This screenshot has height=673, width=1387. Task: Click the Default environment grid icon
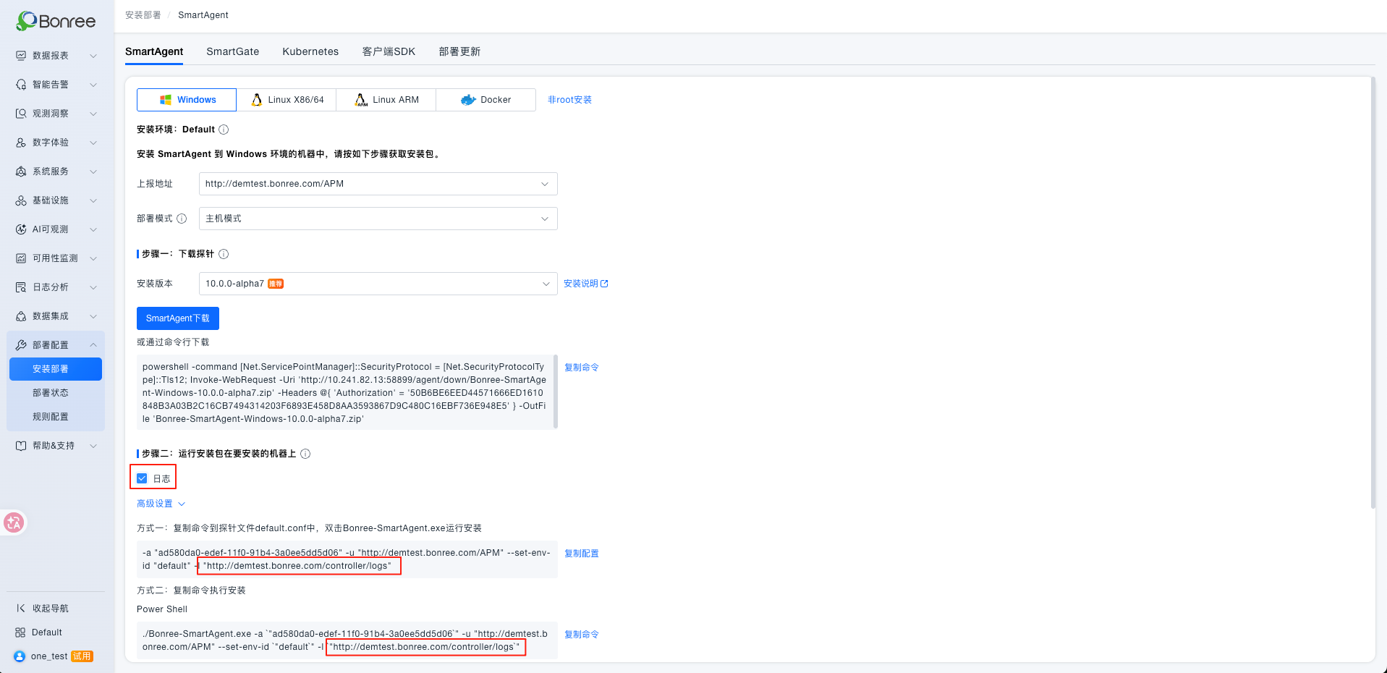coord(20,632)
